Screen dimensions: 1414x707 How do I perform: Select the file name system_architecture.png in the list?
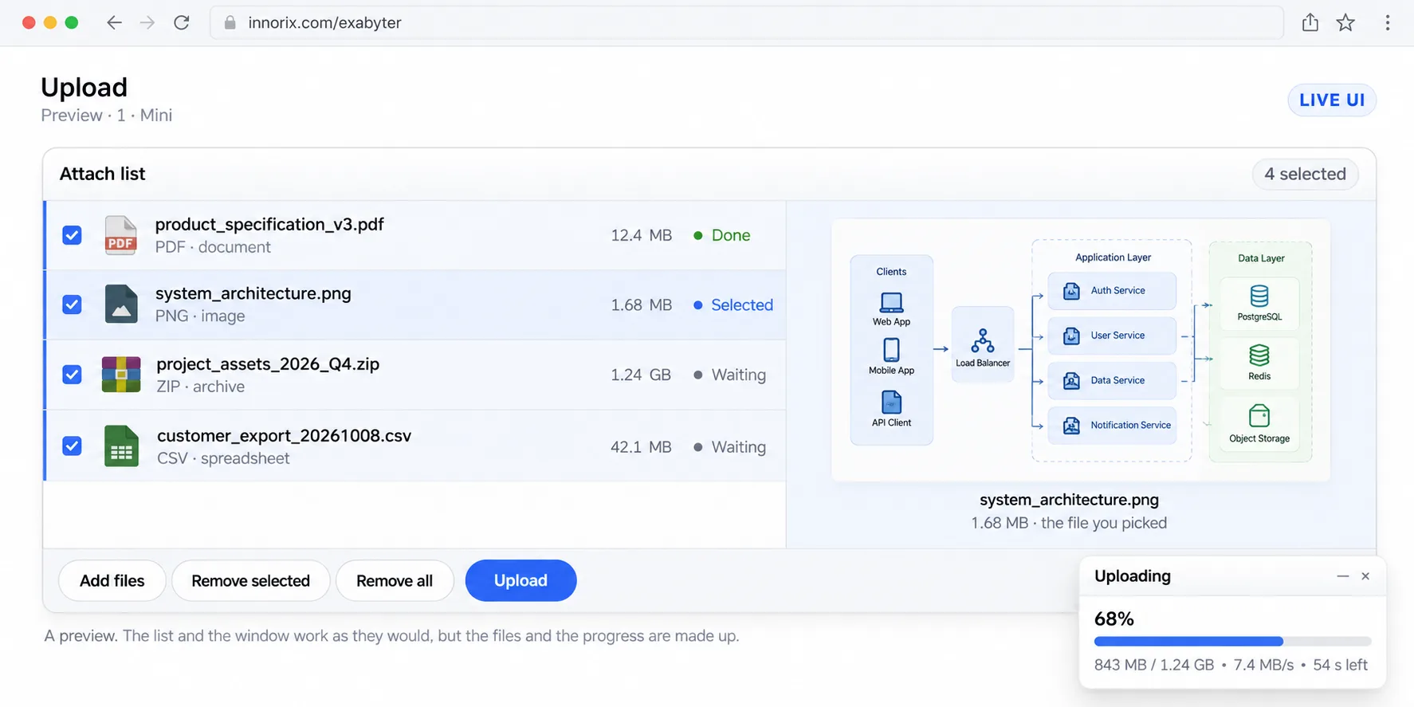(253, 293)
